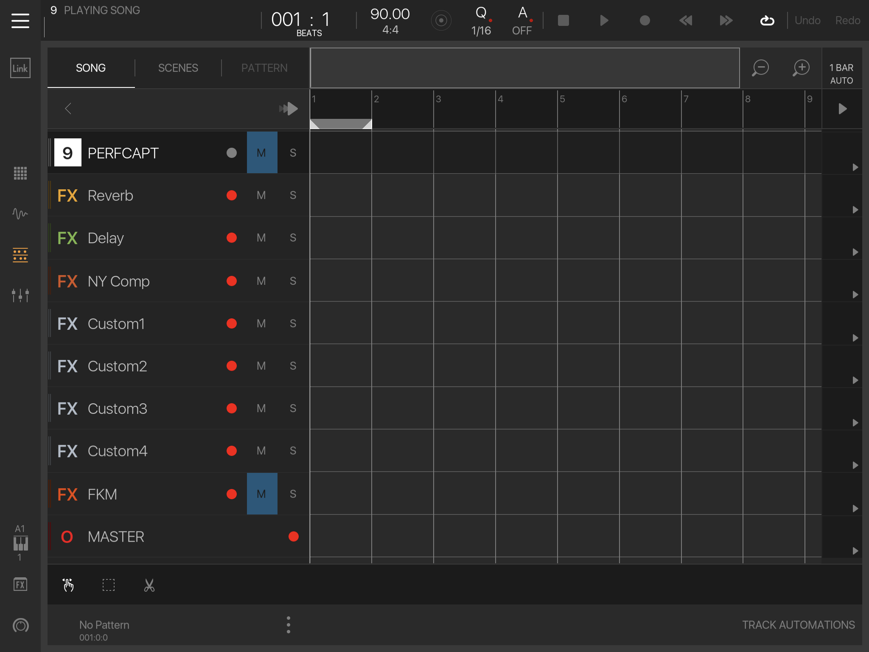Image resolution: width=869 pixels, height=652 pixels.
Task: Open the three-dot pattern options menu
Action: [289, 625]
